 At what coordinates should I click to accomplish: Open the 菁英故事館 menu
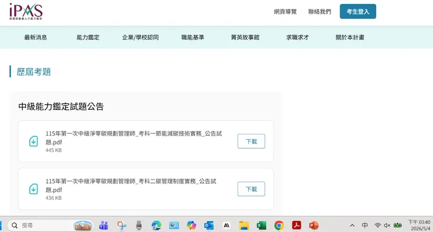(x=245, y=37)
